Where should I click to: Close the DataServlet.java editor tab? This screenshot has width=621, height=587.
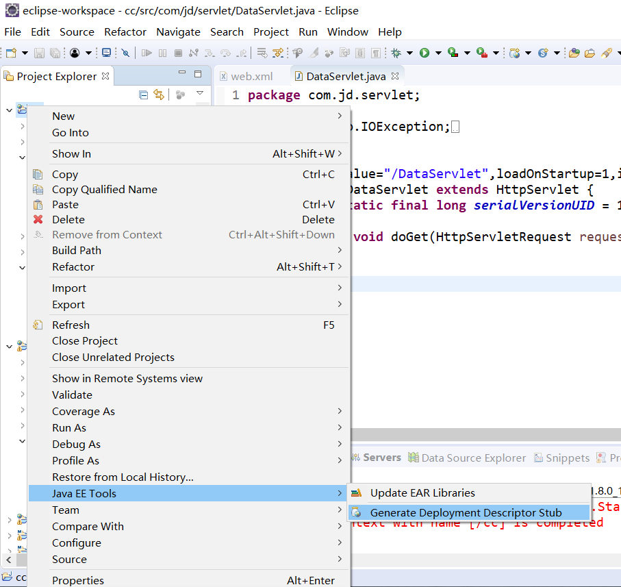tap(395, 76)
